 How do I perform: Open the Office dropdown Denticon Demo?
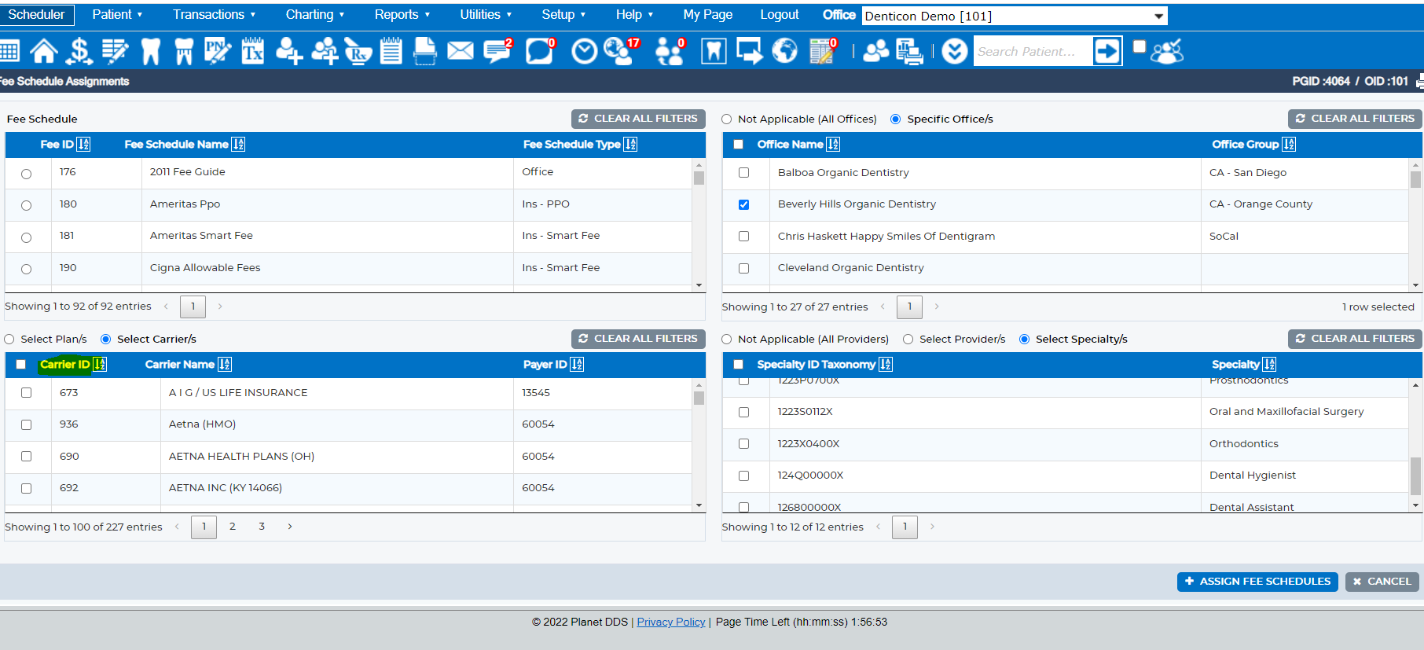pos(1014,16)
